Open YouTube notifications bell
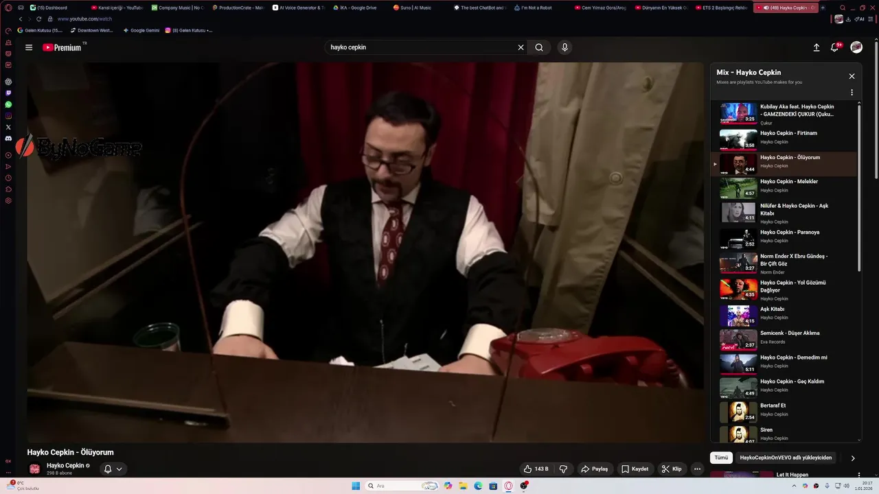This screenshot has height=494, width=879. 835,47
